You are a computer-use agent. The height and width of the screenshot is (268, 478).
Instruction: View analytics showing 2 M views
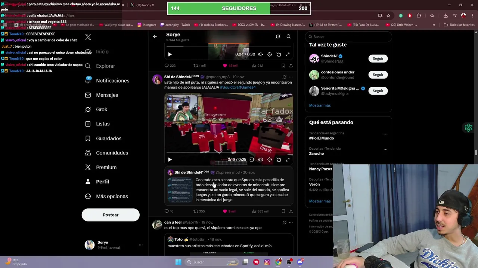[x=258, y=66]
